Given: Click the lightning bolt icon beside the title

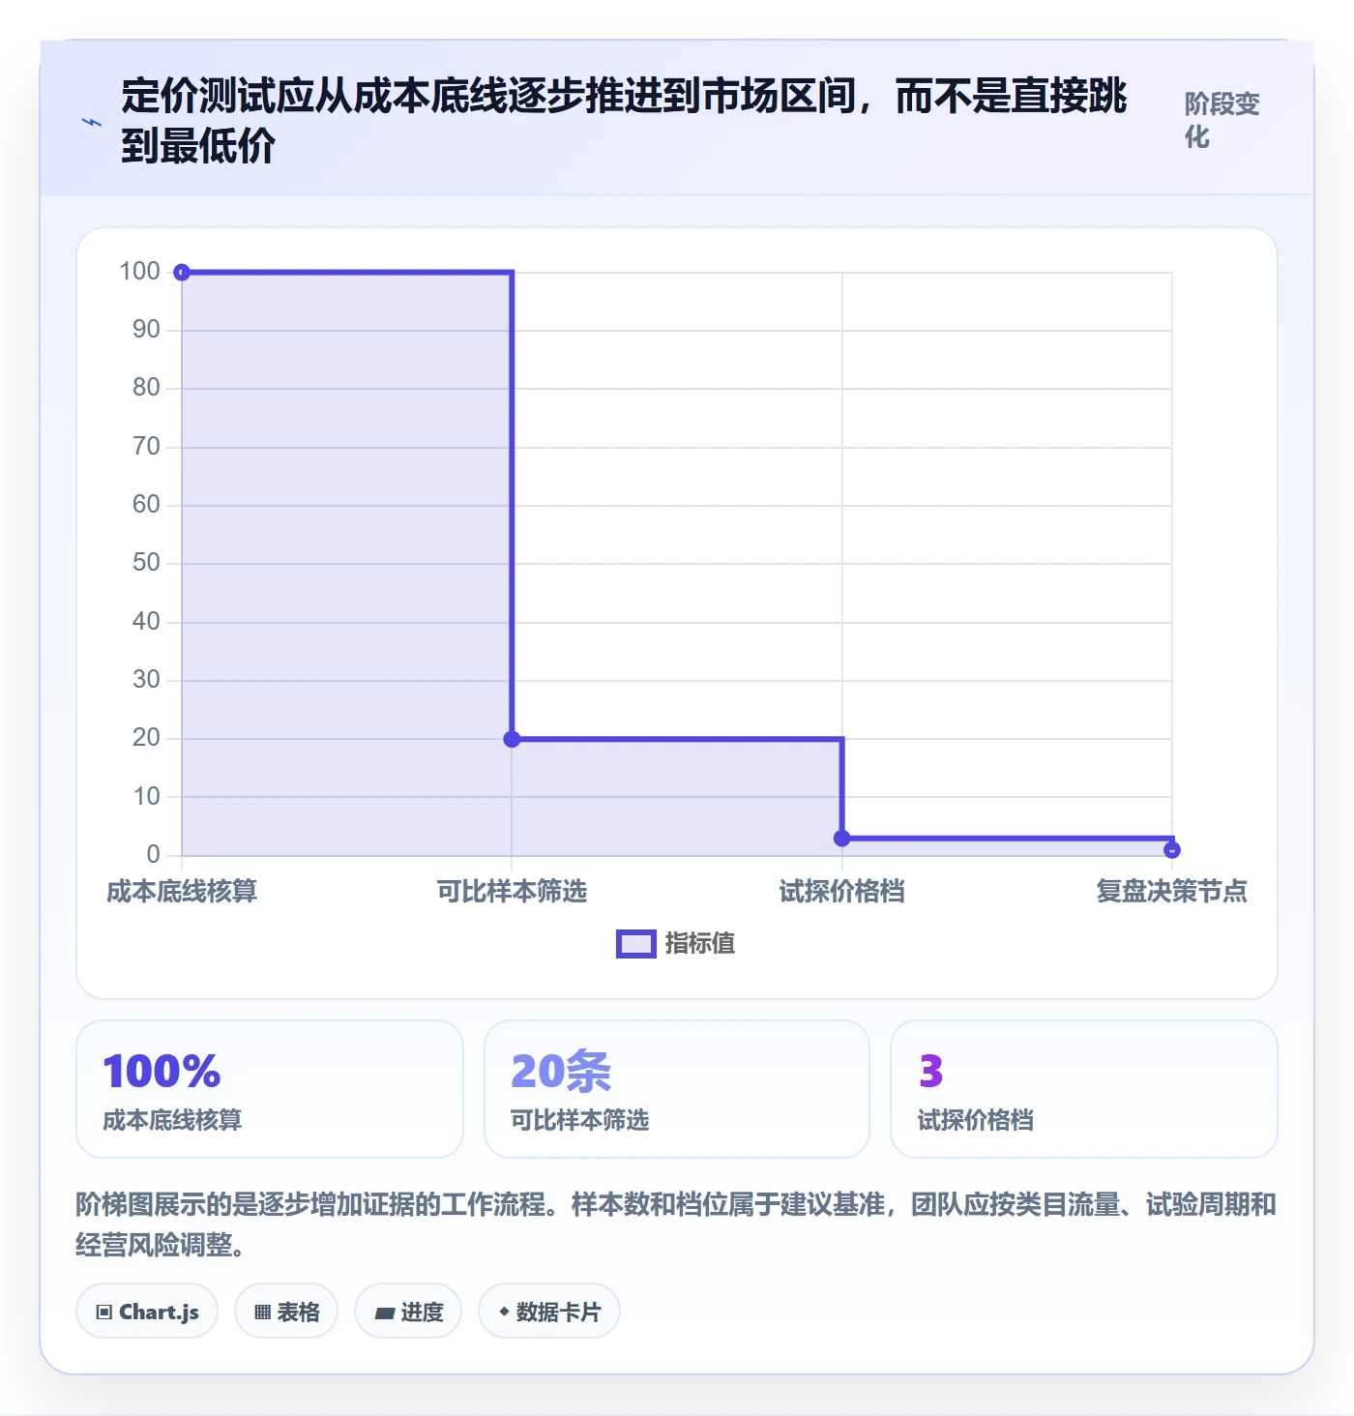Looking at the screenshot, I should (91, 122).
